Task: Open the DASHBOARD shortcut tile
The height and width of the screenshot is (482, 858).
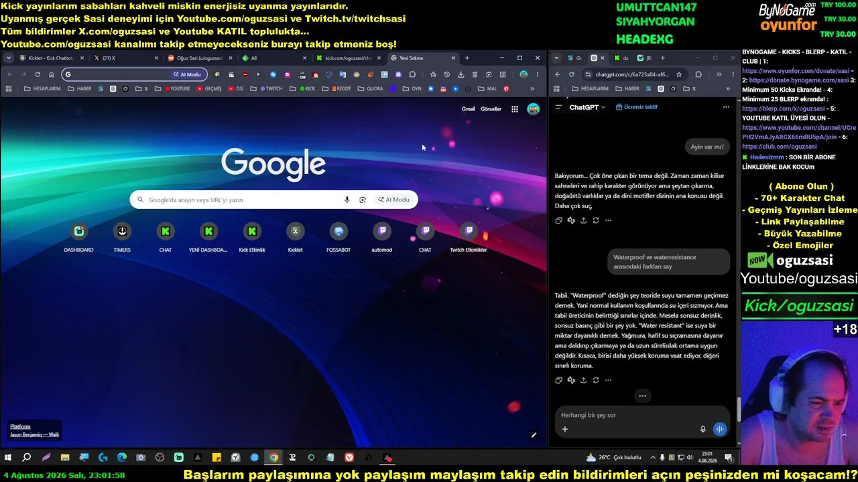Action: pos(78,237)
